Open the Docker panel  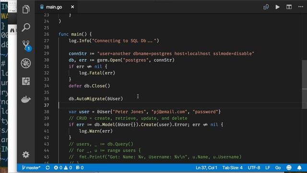[x=26, y=99]
